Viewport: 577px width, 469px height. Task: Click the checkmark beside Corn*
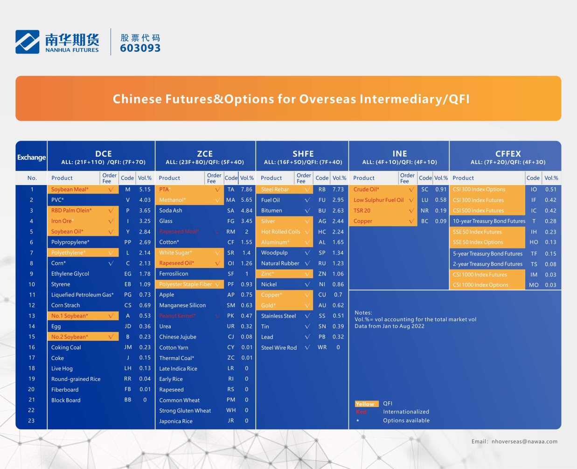pos(111,263)
